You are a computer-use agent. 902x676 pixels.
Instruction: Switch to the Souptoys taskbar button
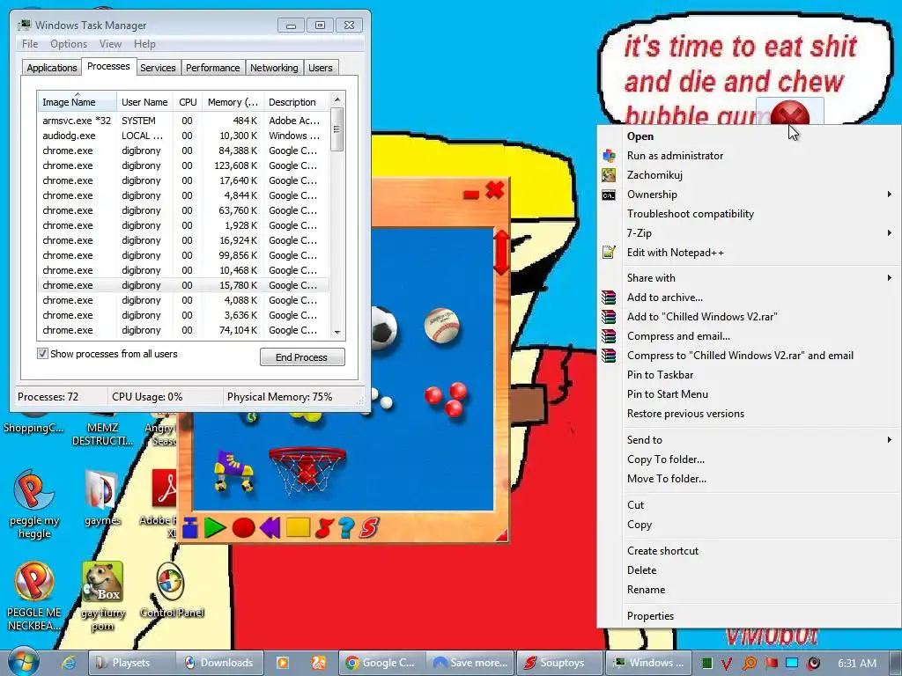tap(558, 663)
